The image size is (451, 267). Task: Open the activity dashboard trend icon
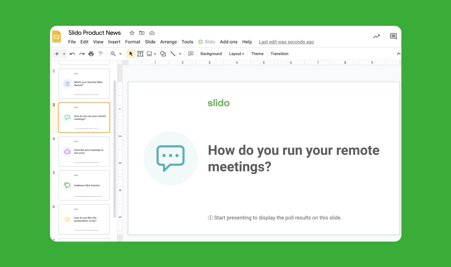[x=376, y=36]
